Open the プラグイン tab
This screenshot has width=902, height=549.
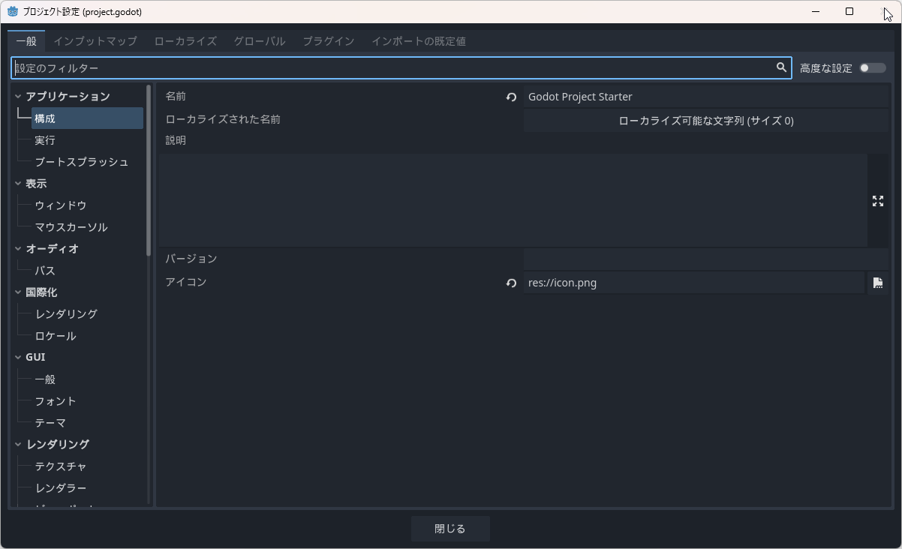[x=328, y=41]
